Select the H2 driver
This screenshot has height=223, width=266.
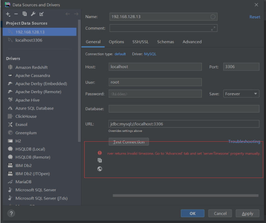click(18, 141)
